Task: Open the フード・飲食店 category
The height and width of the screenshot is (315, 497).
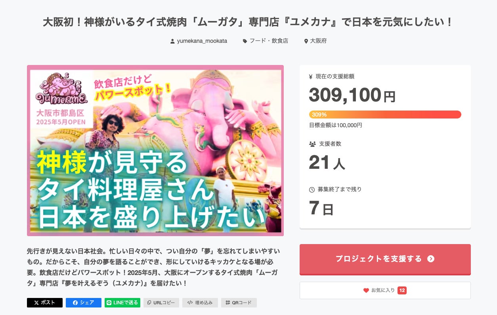Action: (269, 41)
